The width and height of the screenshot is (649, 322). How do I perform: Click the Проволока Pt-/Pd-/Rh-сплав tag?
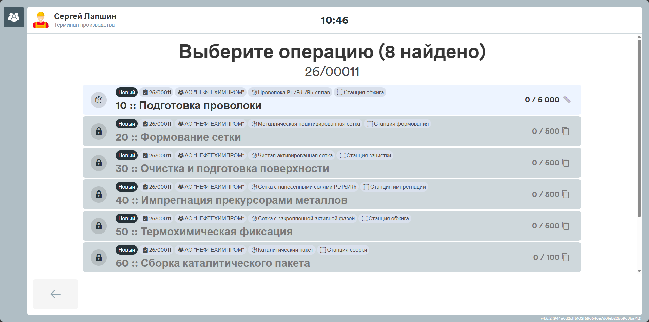[x=290, y=92]
